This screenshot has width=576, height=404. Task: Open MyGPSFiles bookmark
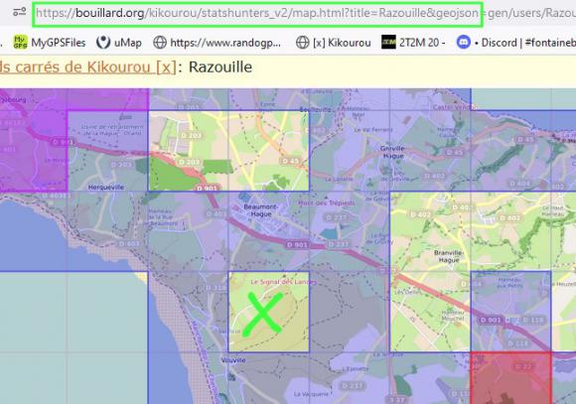tap(50, 43)
